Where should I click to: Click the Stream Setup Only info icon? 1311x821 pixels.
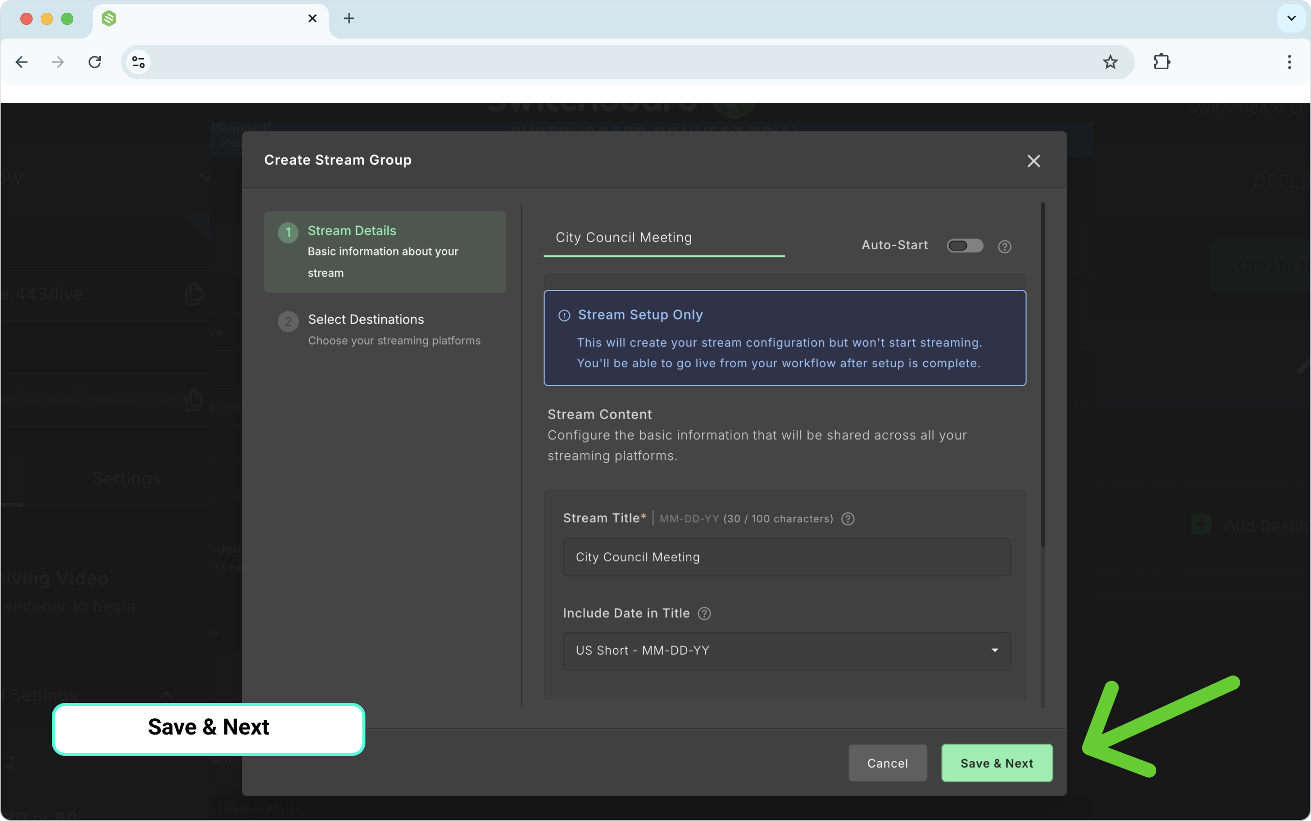click(x=564, y=315)
